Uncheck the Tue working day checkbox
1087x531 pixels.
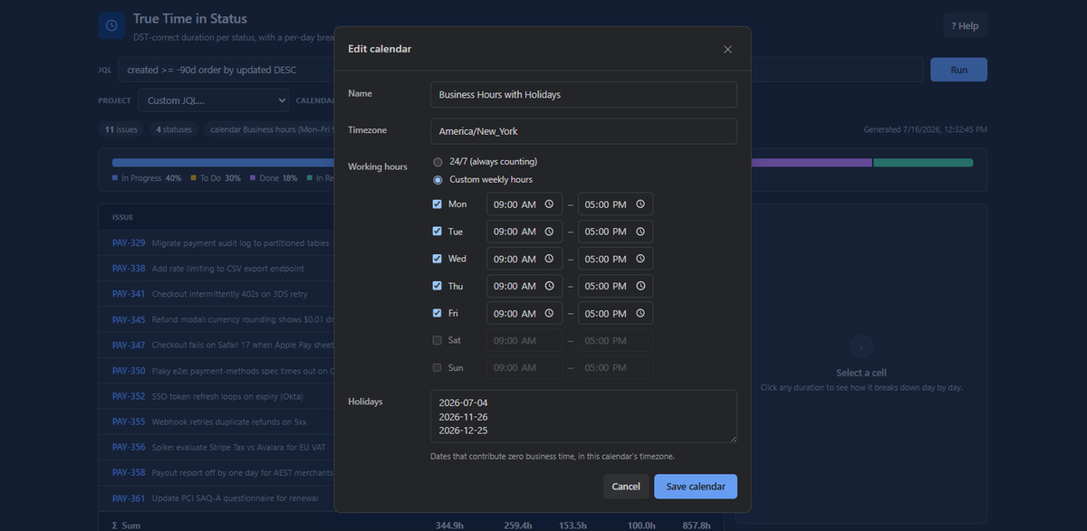[438, 232]
